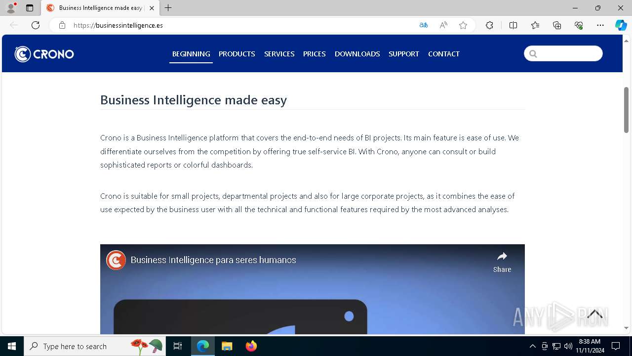Launch Firefox from taskbar

tap(251, 346)
